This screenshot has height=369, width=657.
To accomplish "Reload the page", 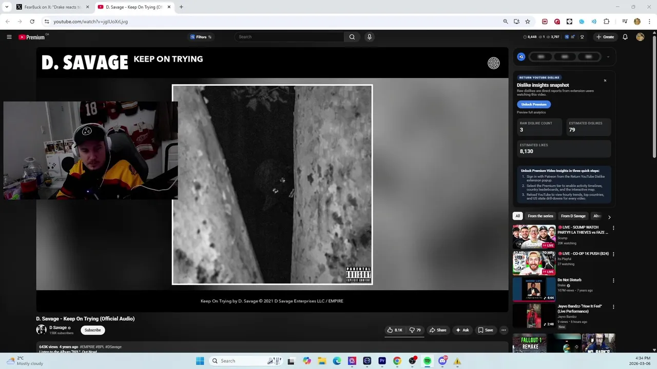I will pos(32,22).
